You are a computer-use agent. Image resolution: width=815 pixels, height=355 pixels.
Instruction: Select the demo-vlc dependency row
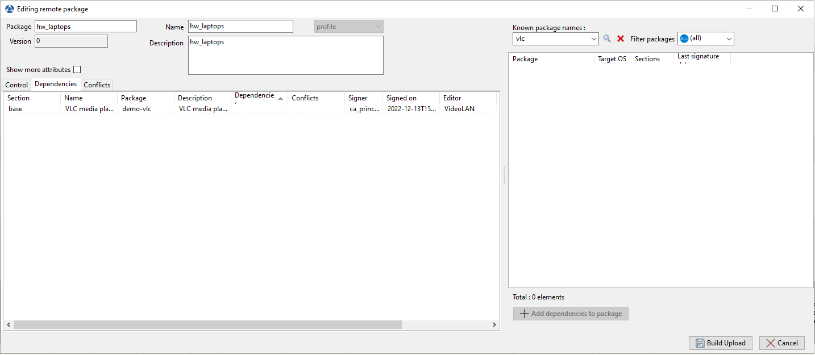136,109
